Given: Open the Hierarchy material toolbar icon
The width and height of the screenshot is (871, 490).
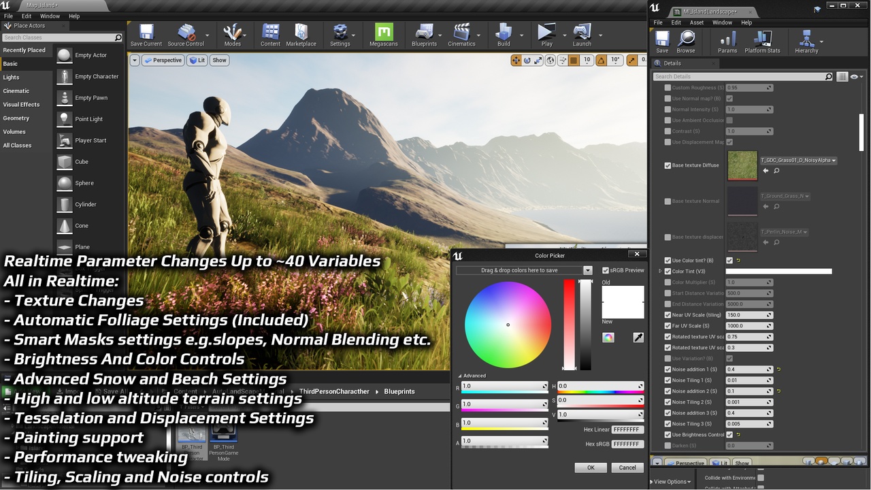Looking at the screenshot, I should 806,39.
